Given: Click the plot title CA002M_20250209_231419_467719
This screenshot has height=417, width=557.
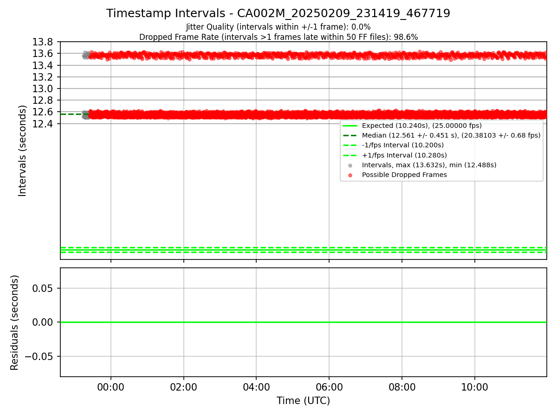Looking at the screenshot, I should tap(278, 13).
